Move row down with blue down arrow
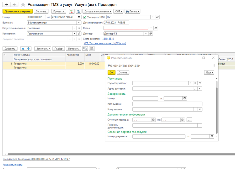Image resolution: width=235 pixels, height=169 pixels. click(28, 49)
